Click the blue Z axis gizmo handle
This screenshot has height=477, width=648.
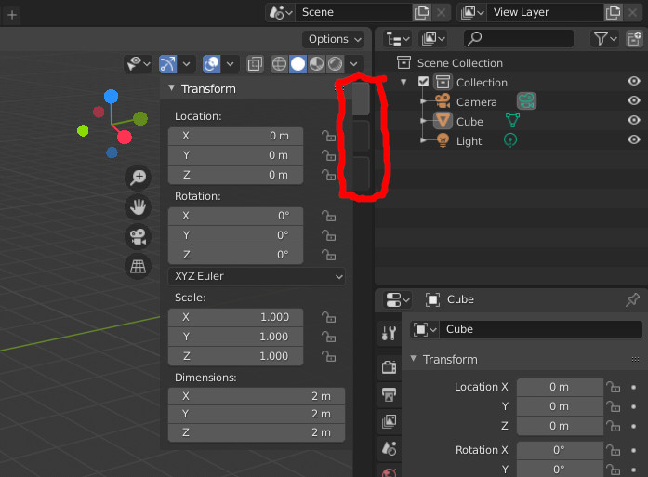point(112,97)
